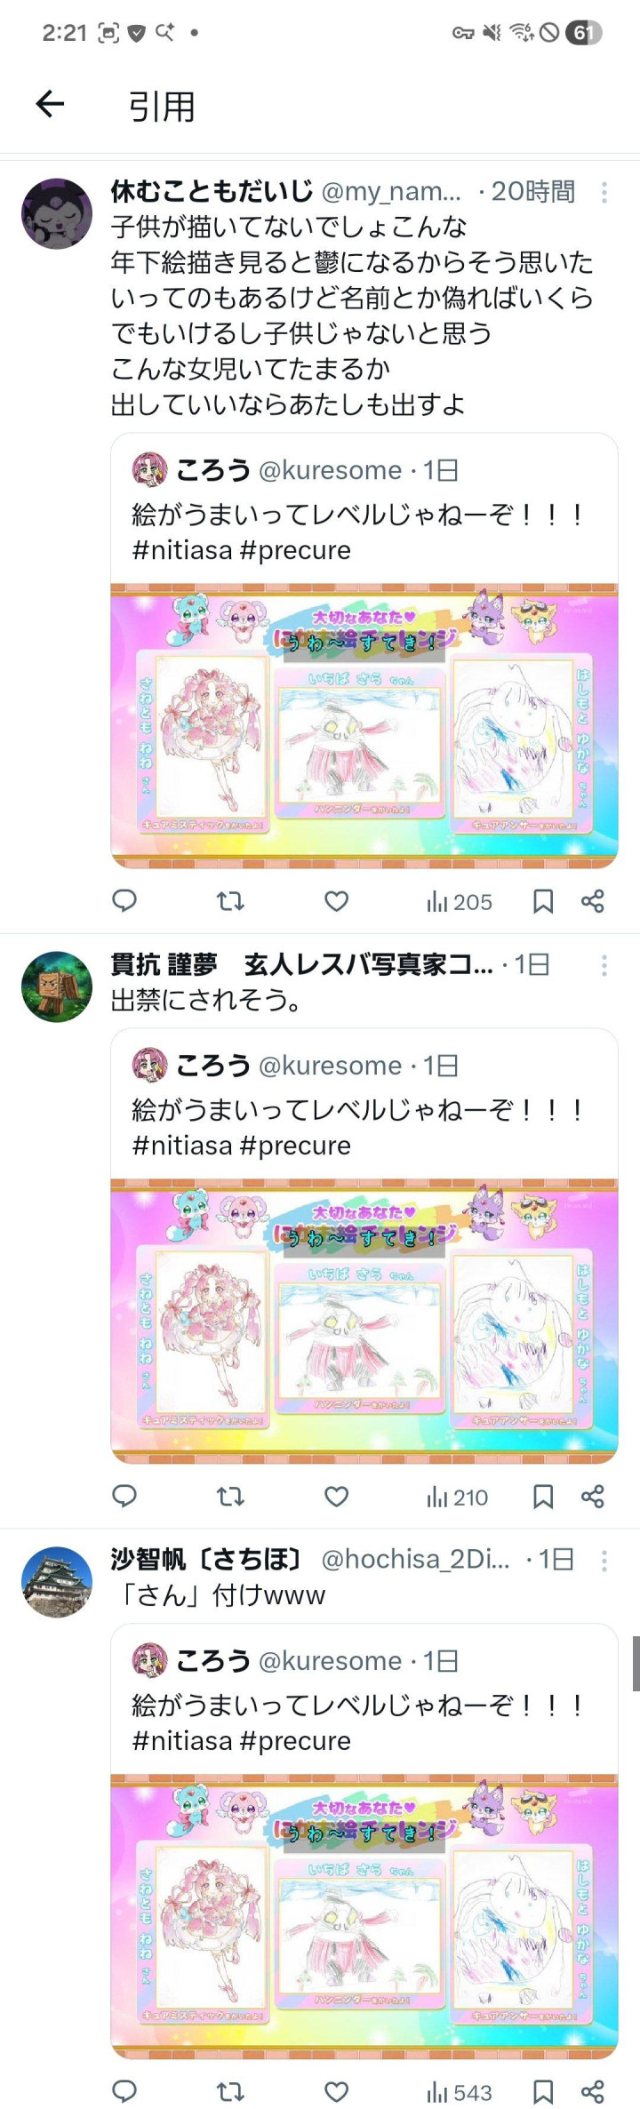
Task: Like 休むこともだいじ's quote post
Action: [336, 901]
